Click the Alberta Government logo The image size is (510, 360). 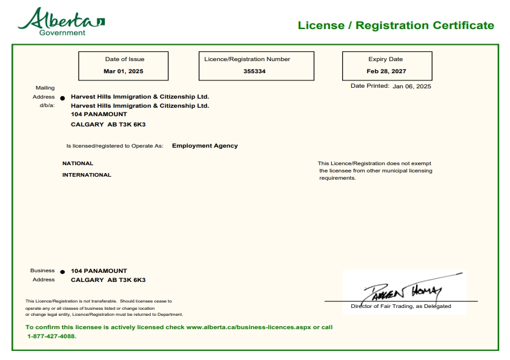[x=61, y=21]
